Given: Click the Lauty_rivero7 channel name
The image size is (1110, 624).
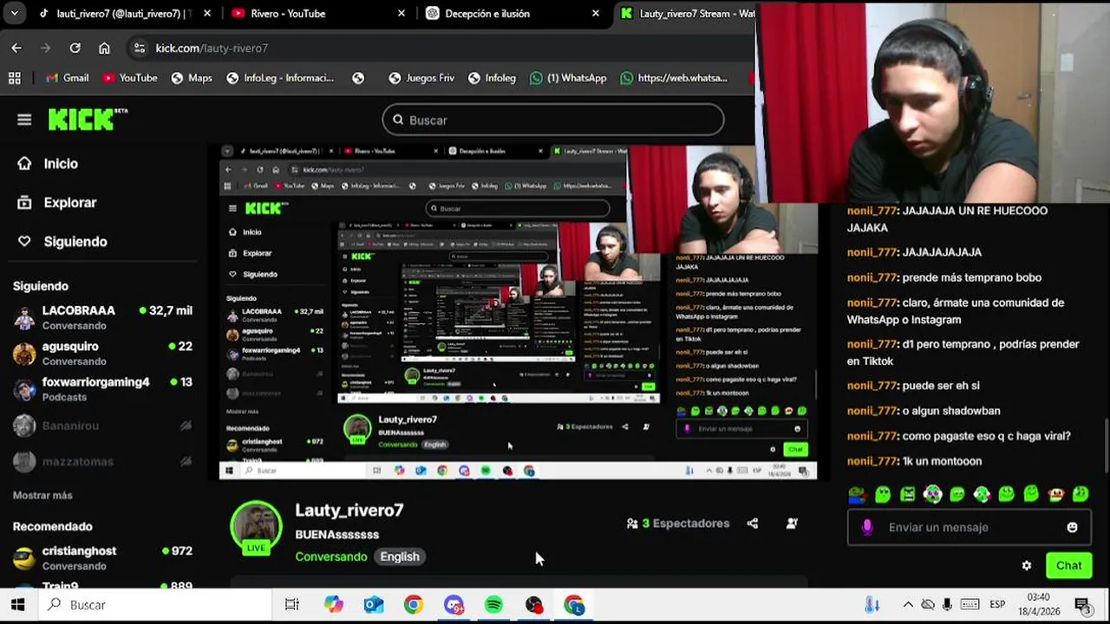Looking at the screenshot, I should 349,510.
